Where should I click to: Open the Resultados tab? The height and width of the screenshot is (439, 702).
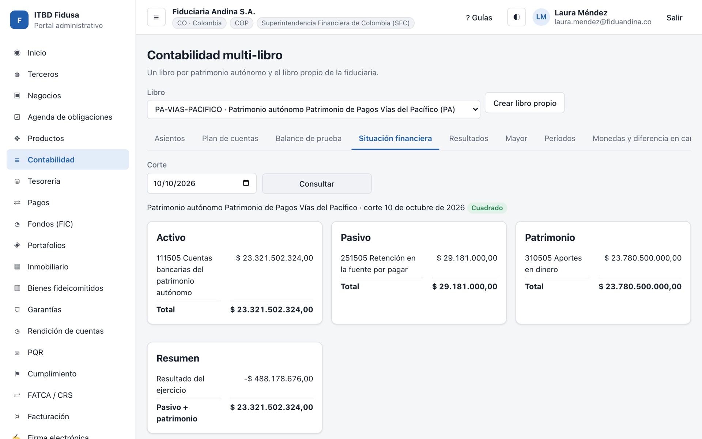pos(468,138)
